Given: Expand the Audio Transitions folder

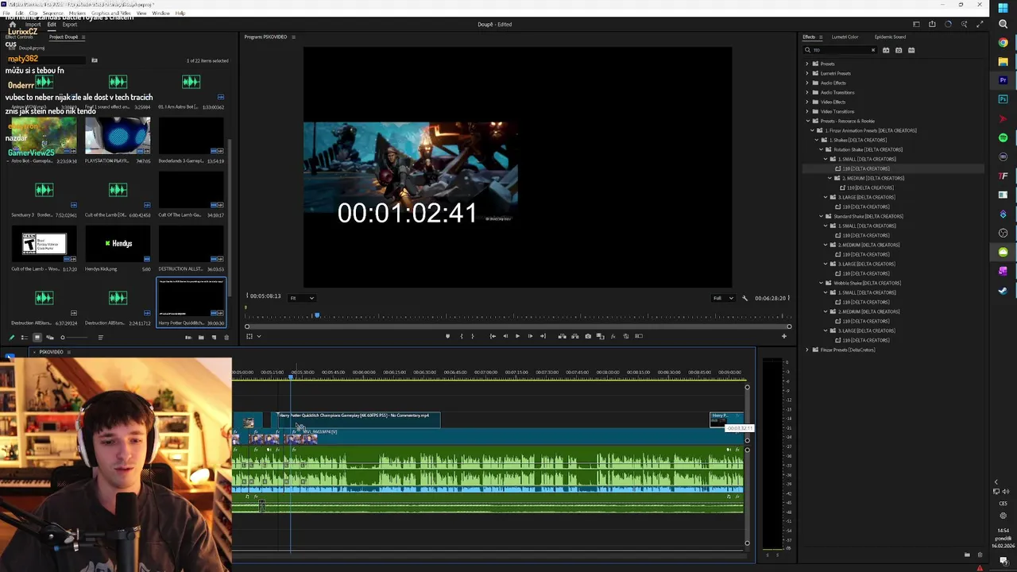Looking at the screenshot, I should pos(807,92).
